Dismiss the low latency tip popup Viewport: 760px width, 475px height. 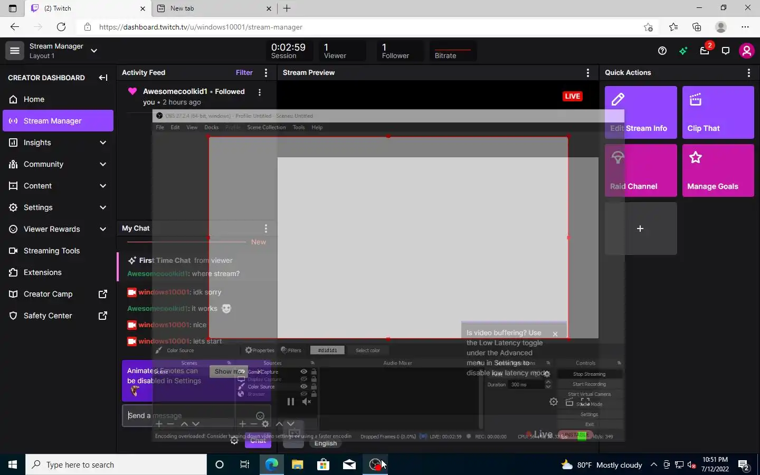555,334
